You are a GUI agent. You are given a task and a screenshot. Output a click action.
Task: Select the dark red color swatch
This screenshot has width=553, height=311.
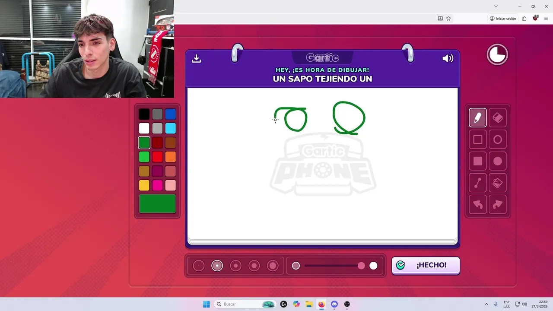pos(157,143)
